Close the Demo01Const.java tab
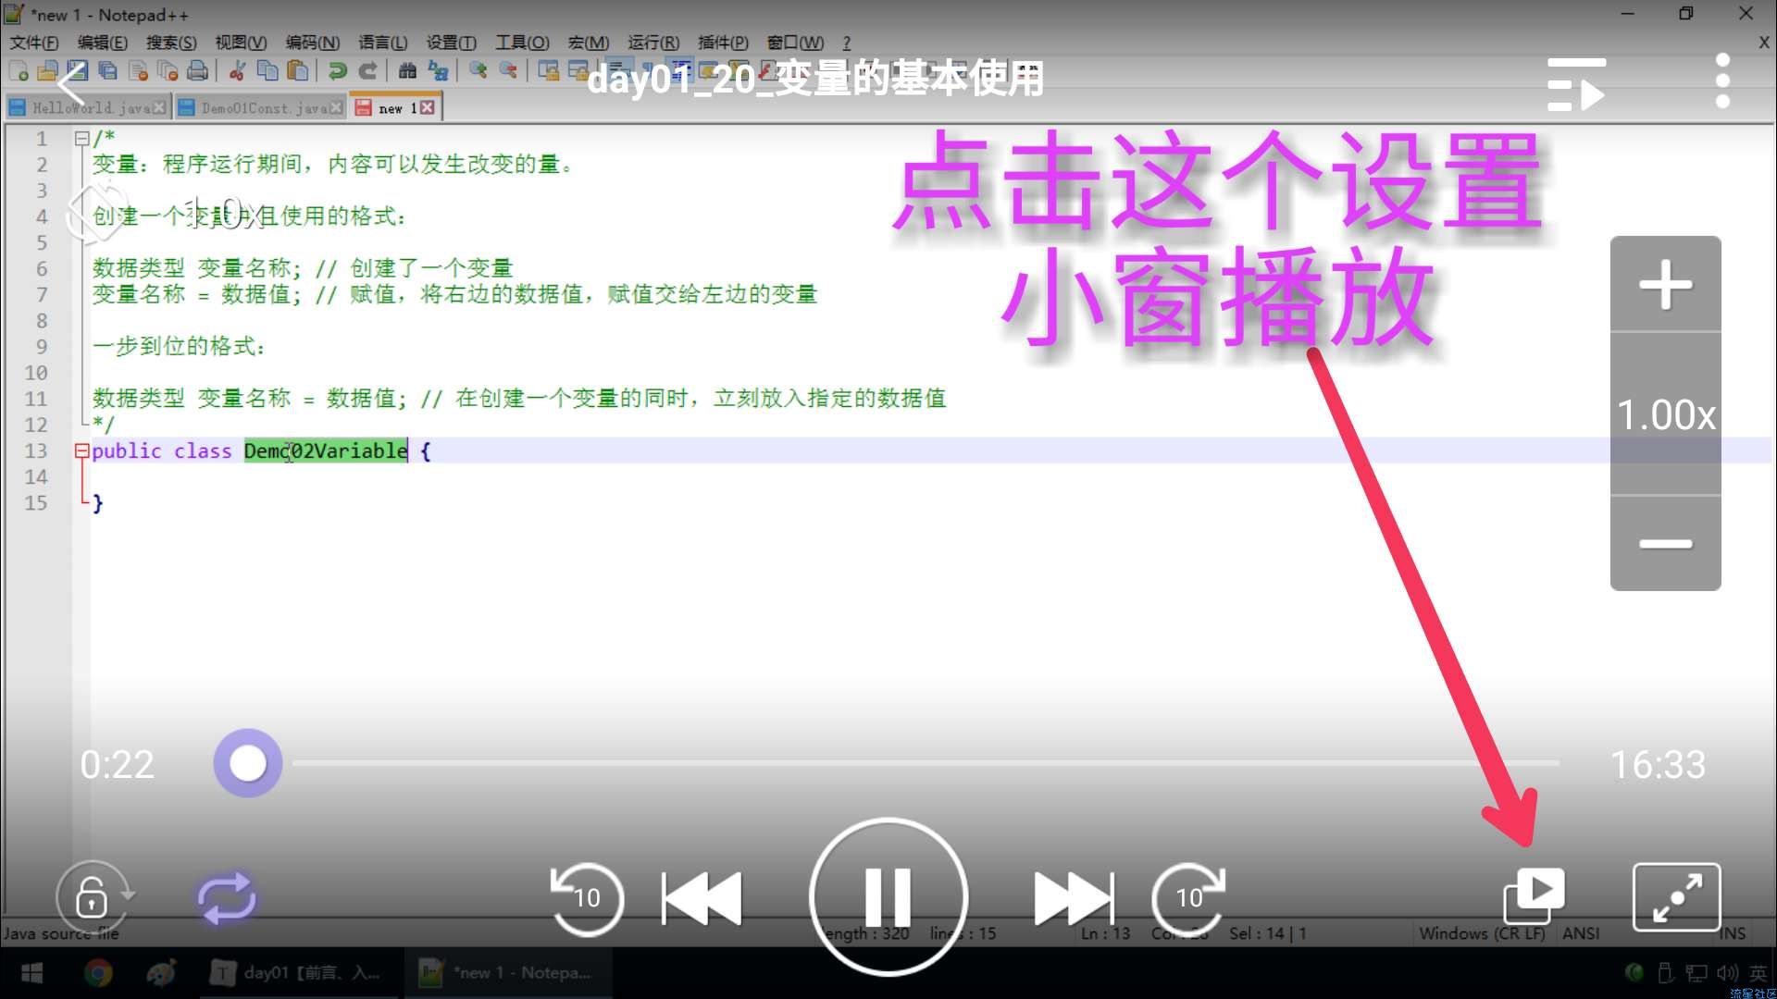 pyautogui.click(x=336, y=108)
